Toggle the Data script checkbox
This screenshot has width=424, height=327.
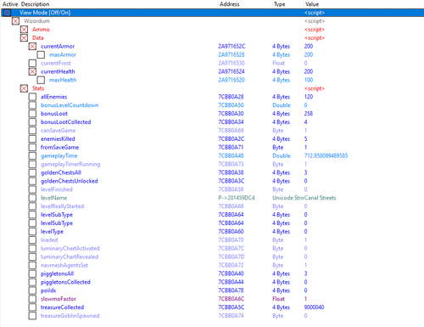click(x=24, y=38)
